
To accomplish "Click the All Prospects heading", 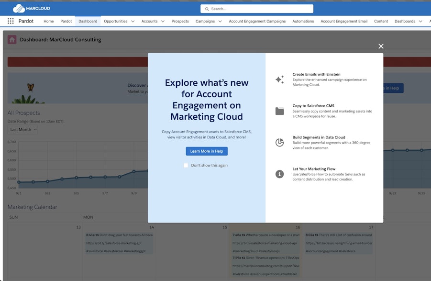I will [23, 112].
